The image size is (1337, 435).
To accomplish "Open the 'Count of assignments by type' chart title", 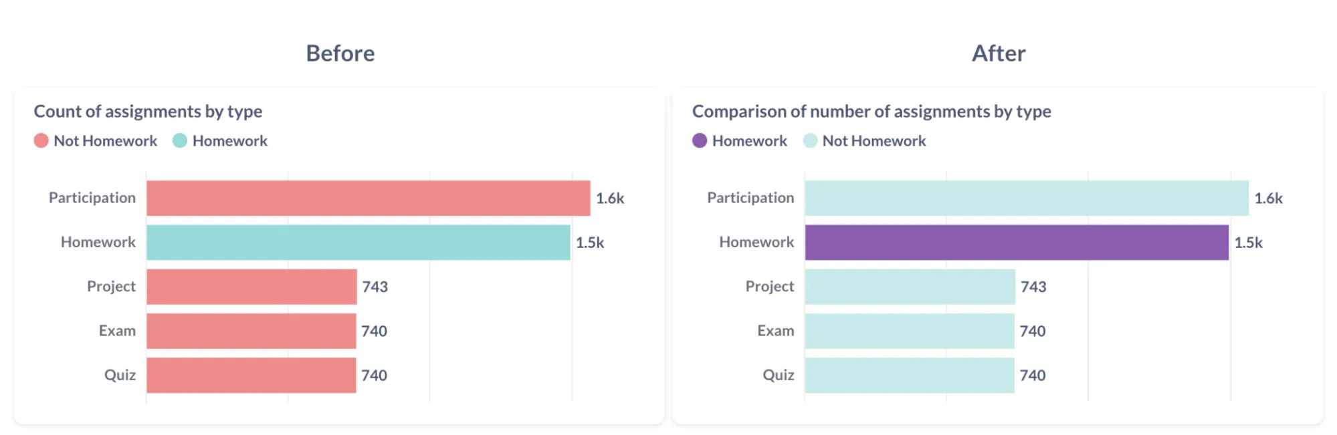I will click(x=148, y=112).
